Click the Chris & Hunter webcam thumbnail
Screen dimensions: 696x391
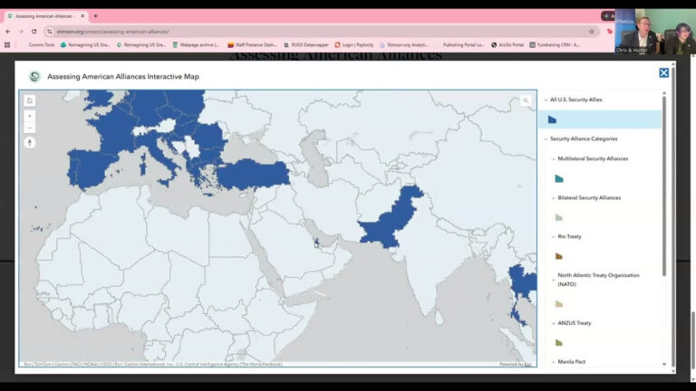654,32
